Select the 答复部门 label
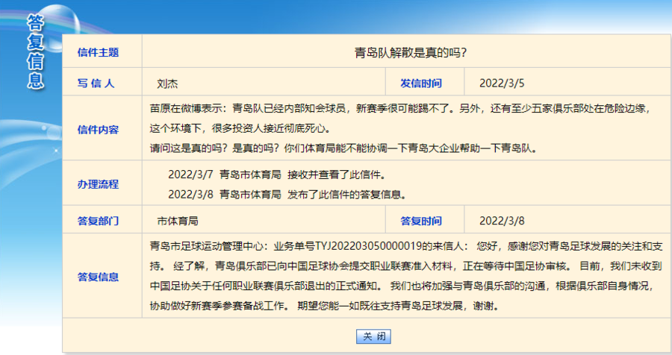 98,221
